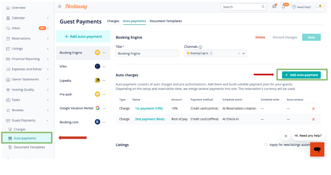The width and height of the screenshot is (331, 175).
Task: Close the Need any help chat popup
Action: (x=286, y=136)
